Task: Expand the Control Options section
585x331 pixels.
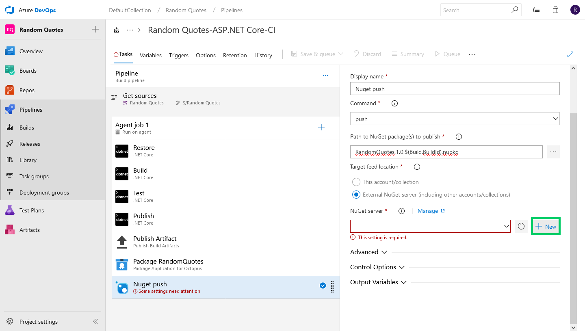Action: [377, 267]
